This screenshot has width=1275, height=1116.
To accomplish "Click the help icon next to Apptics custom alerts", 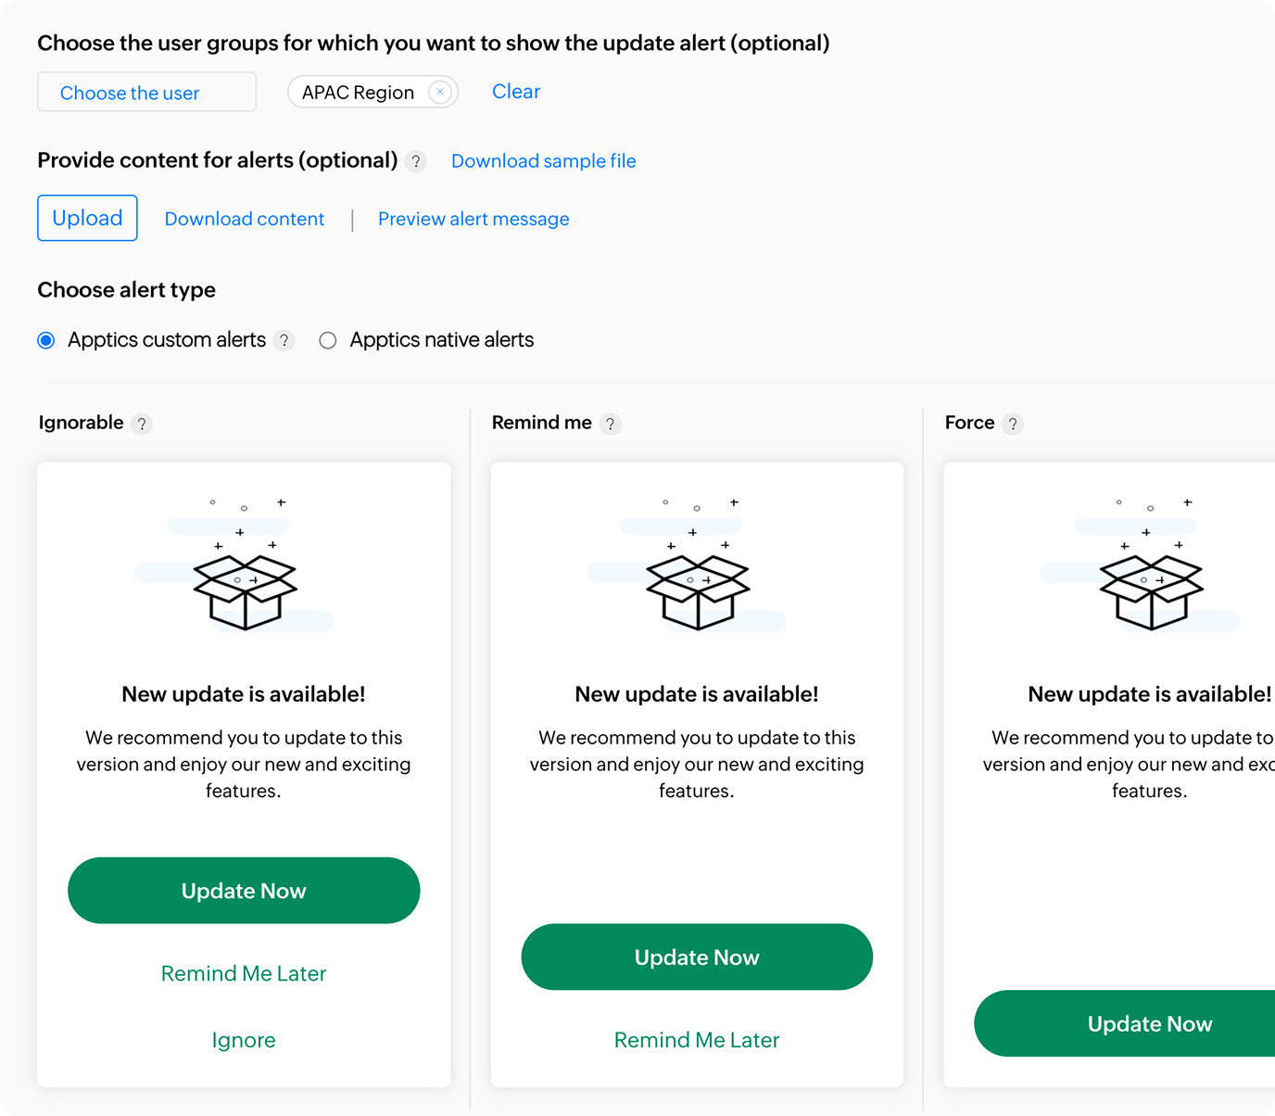I will 284,340.
